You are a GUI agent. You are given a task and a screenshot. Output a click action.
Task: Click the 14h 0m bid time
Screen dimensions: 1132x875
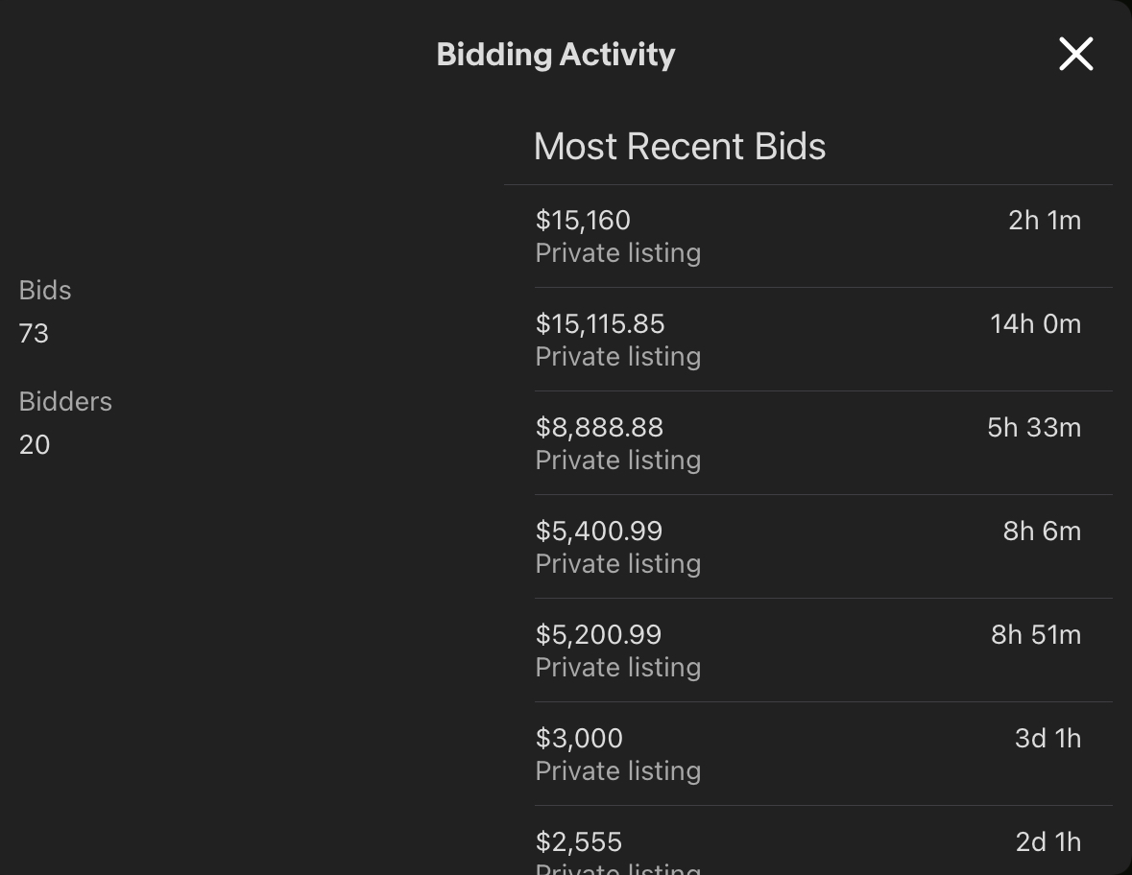point(1035,324)
